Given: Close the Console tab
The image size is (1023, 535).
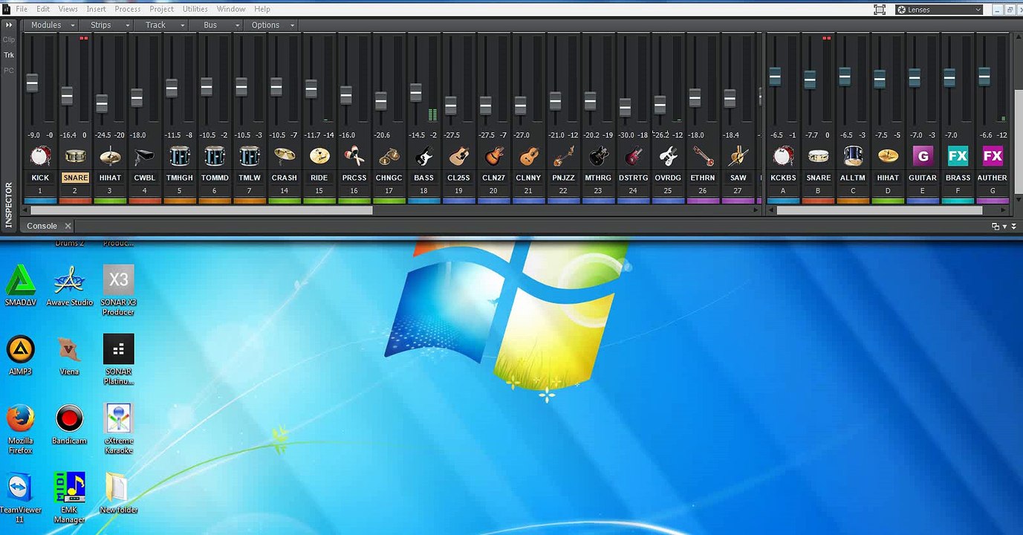Looking at the screenshot, I should (x=68, y=226).
